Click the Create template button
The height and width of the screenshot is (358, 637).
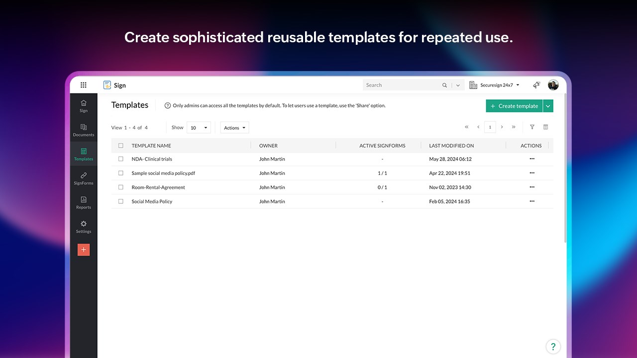click(x=514, y=106)
